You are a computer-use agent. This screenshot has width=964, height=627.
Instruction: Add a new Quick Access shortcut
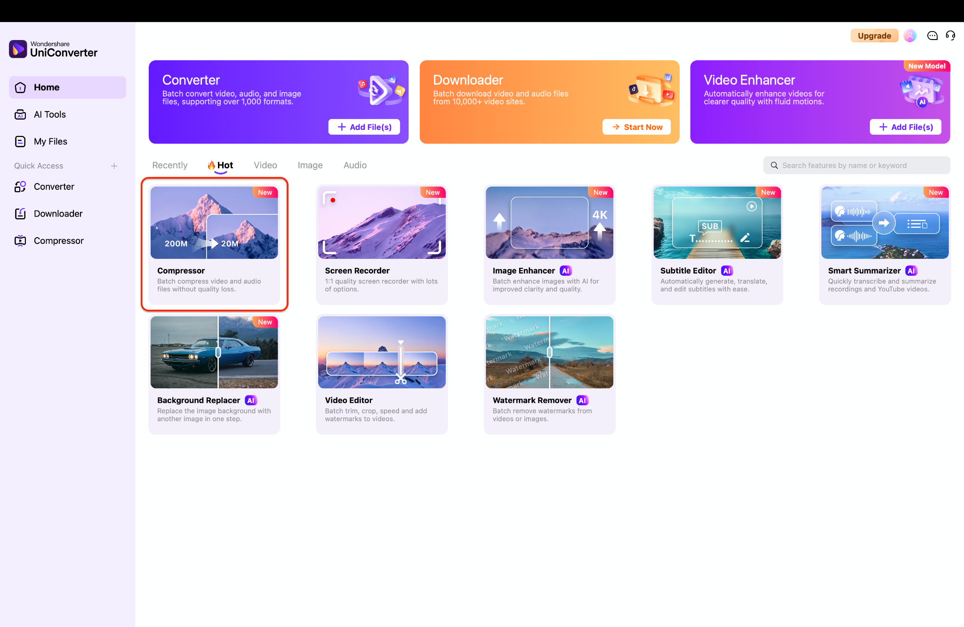pyautogui.click(x=114, y=166)
